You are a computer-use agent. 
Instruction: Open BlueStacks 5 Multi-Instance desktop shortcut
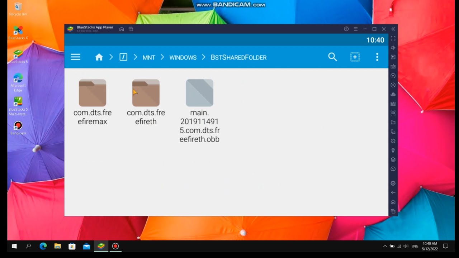pyautogui.click(x=18, y=106)
